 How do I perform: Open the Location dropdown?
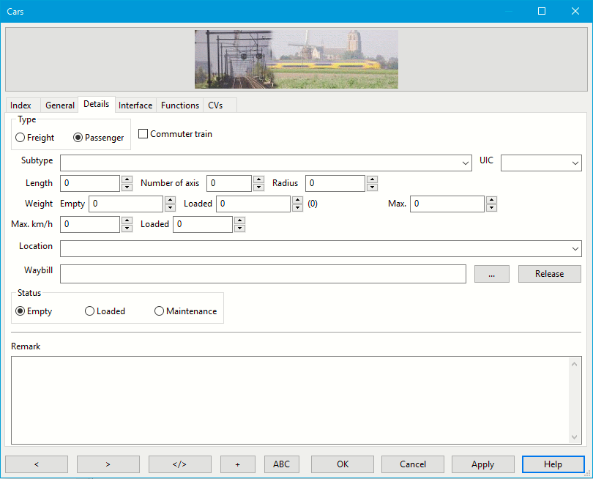pyautogui.click(x=575, y=249)
